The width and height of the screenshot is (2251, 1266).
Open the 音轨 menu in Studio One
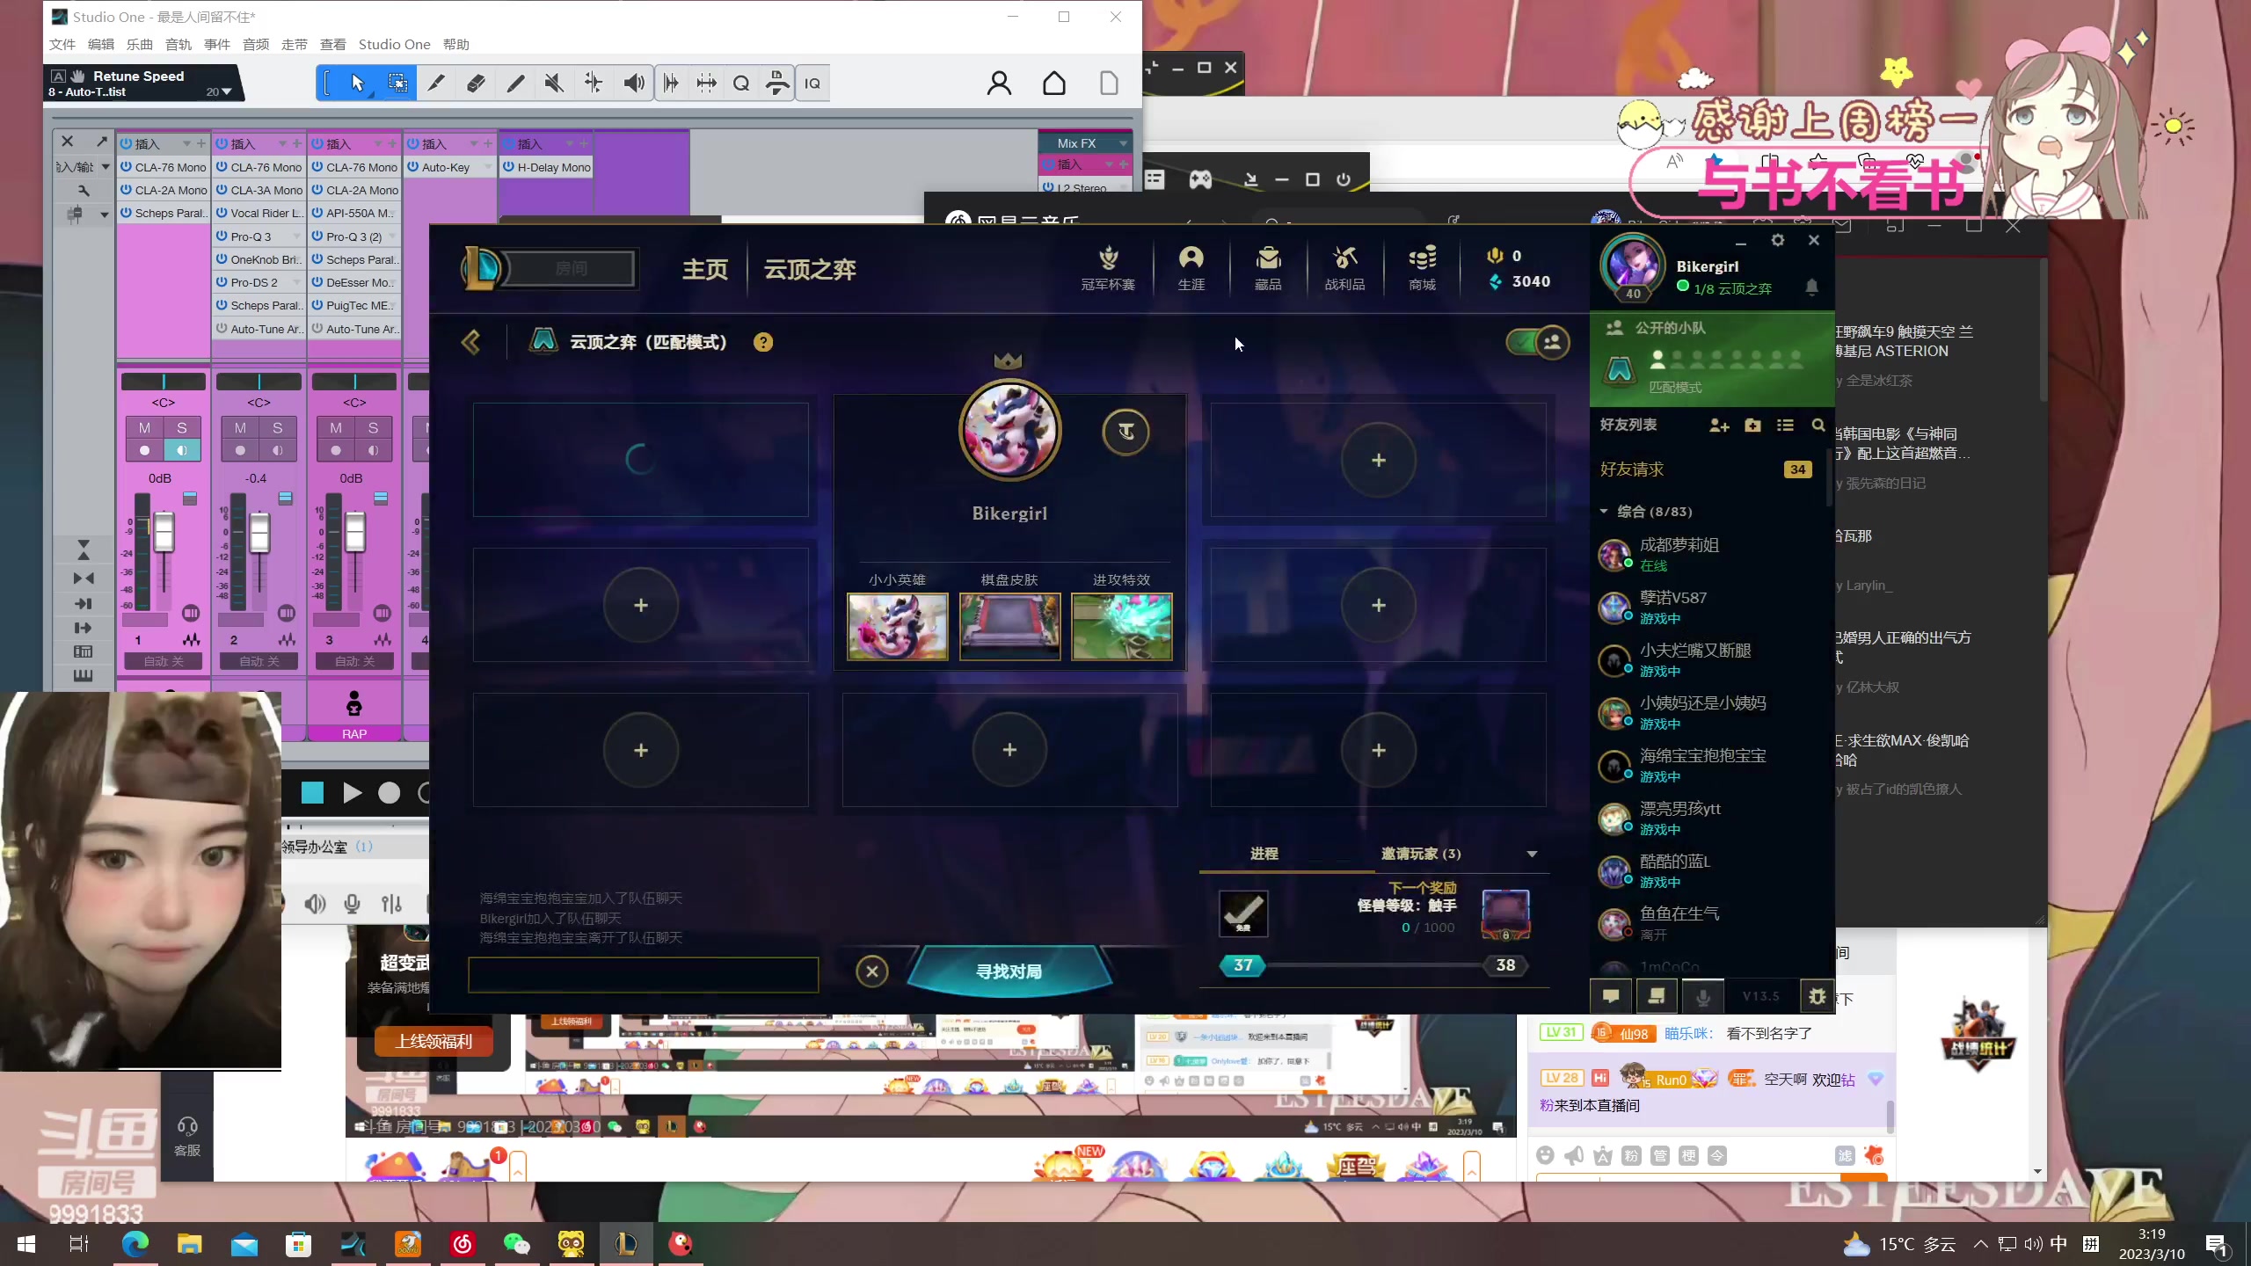click(178, 44)
